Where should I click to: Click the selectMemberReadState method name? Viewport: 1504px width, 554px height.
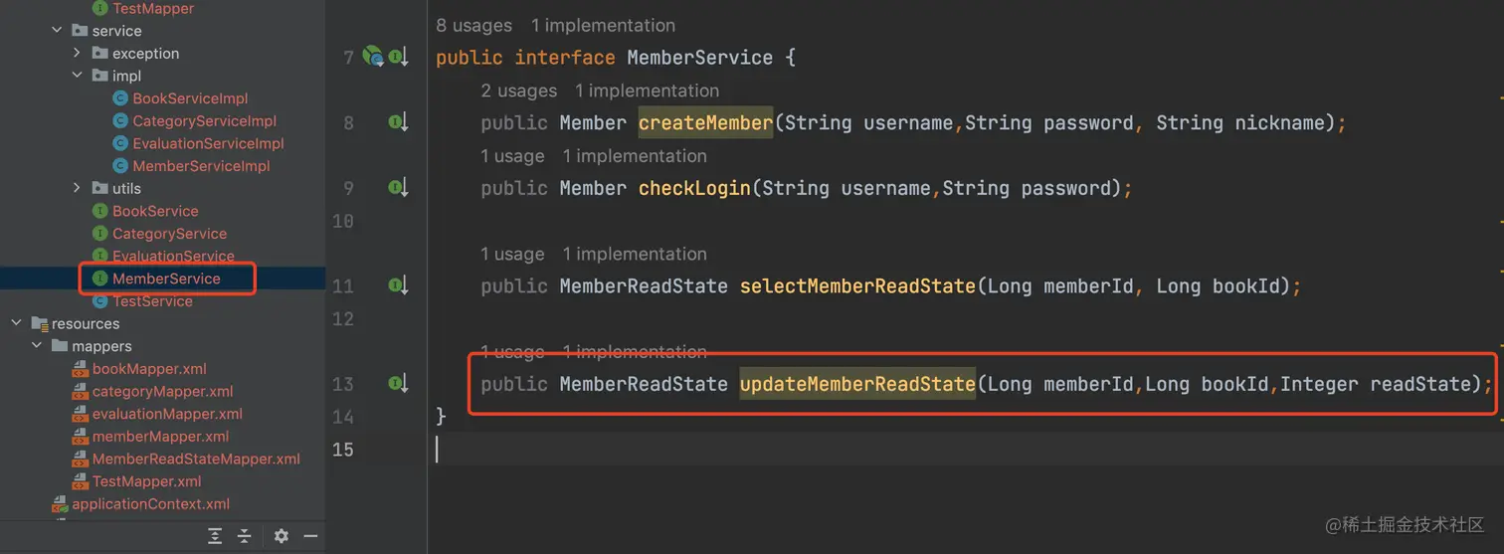857,285
